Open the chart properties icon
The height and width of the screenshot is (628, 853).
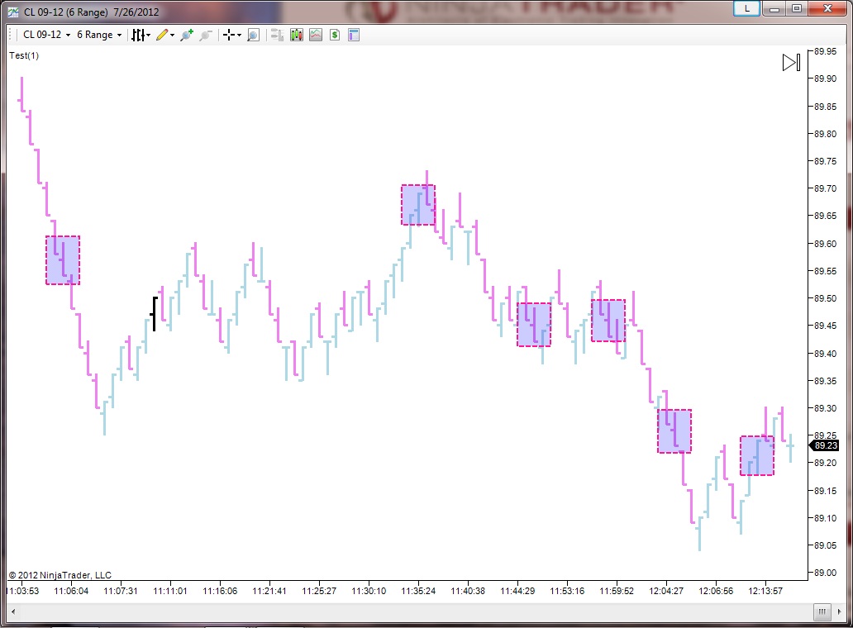[354, 36]
